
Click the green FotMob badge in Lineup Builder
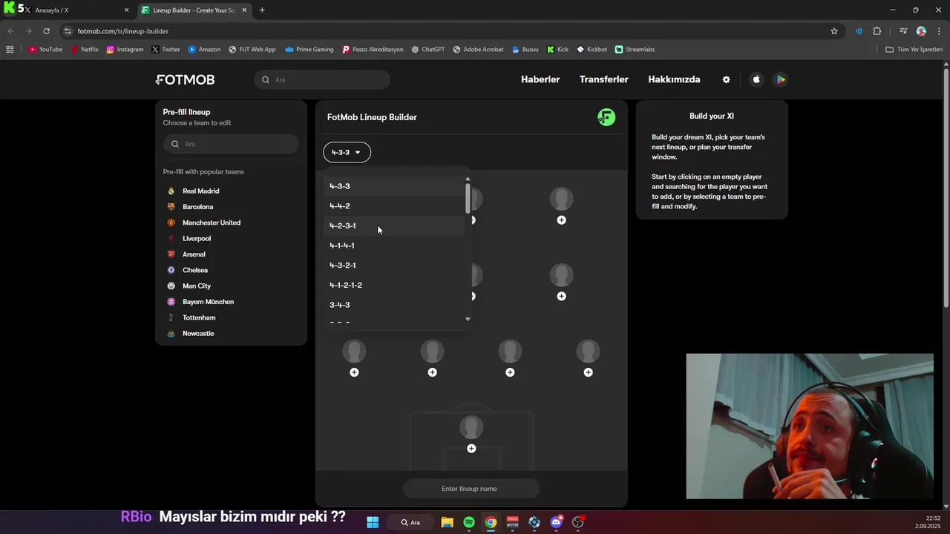[606, 117]
